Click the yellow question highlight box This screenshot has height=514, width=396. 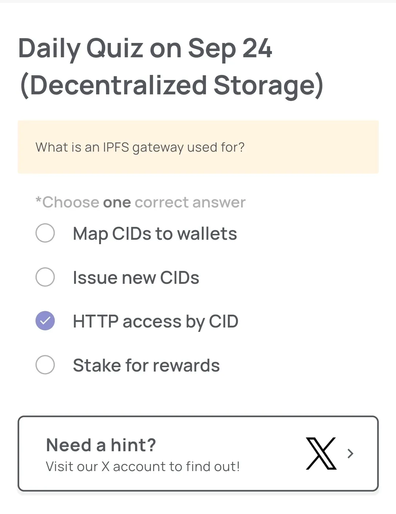click(198, 147)
